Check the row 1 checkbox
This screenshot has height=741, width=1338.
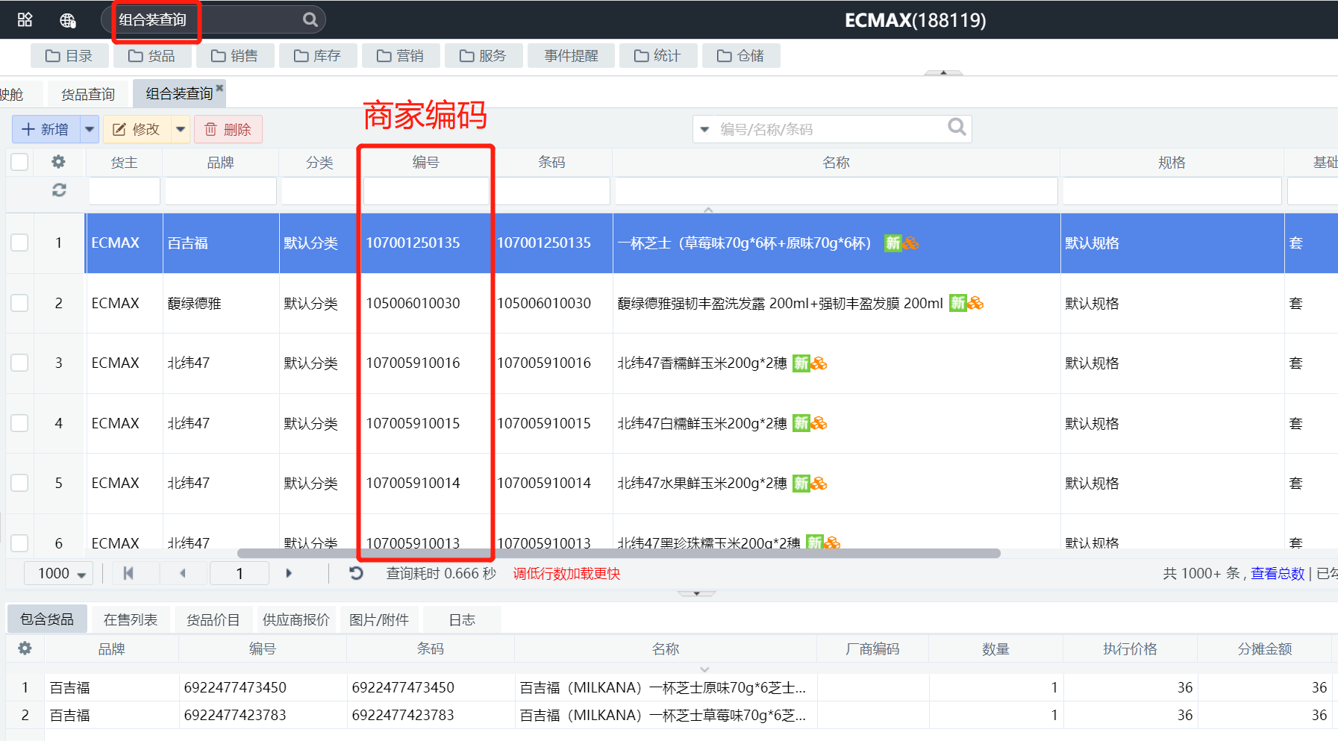[x=19, y=243]
